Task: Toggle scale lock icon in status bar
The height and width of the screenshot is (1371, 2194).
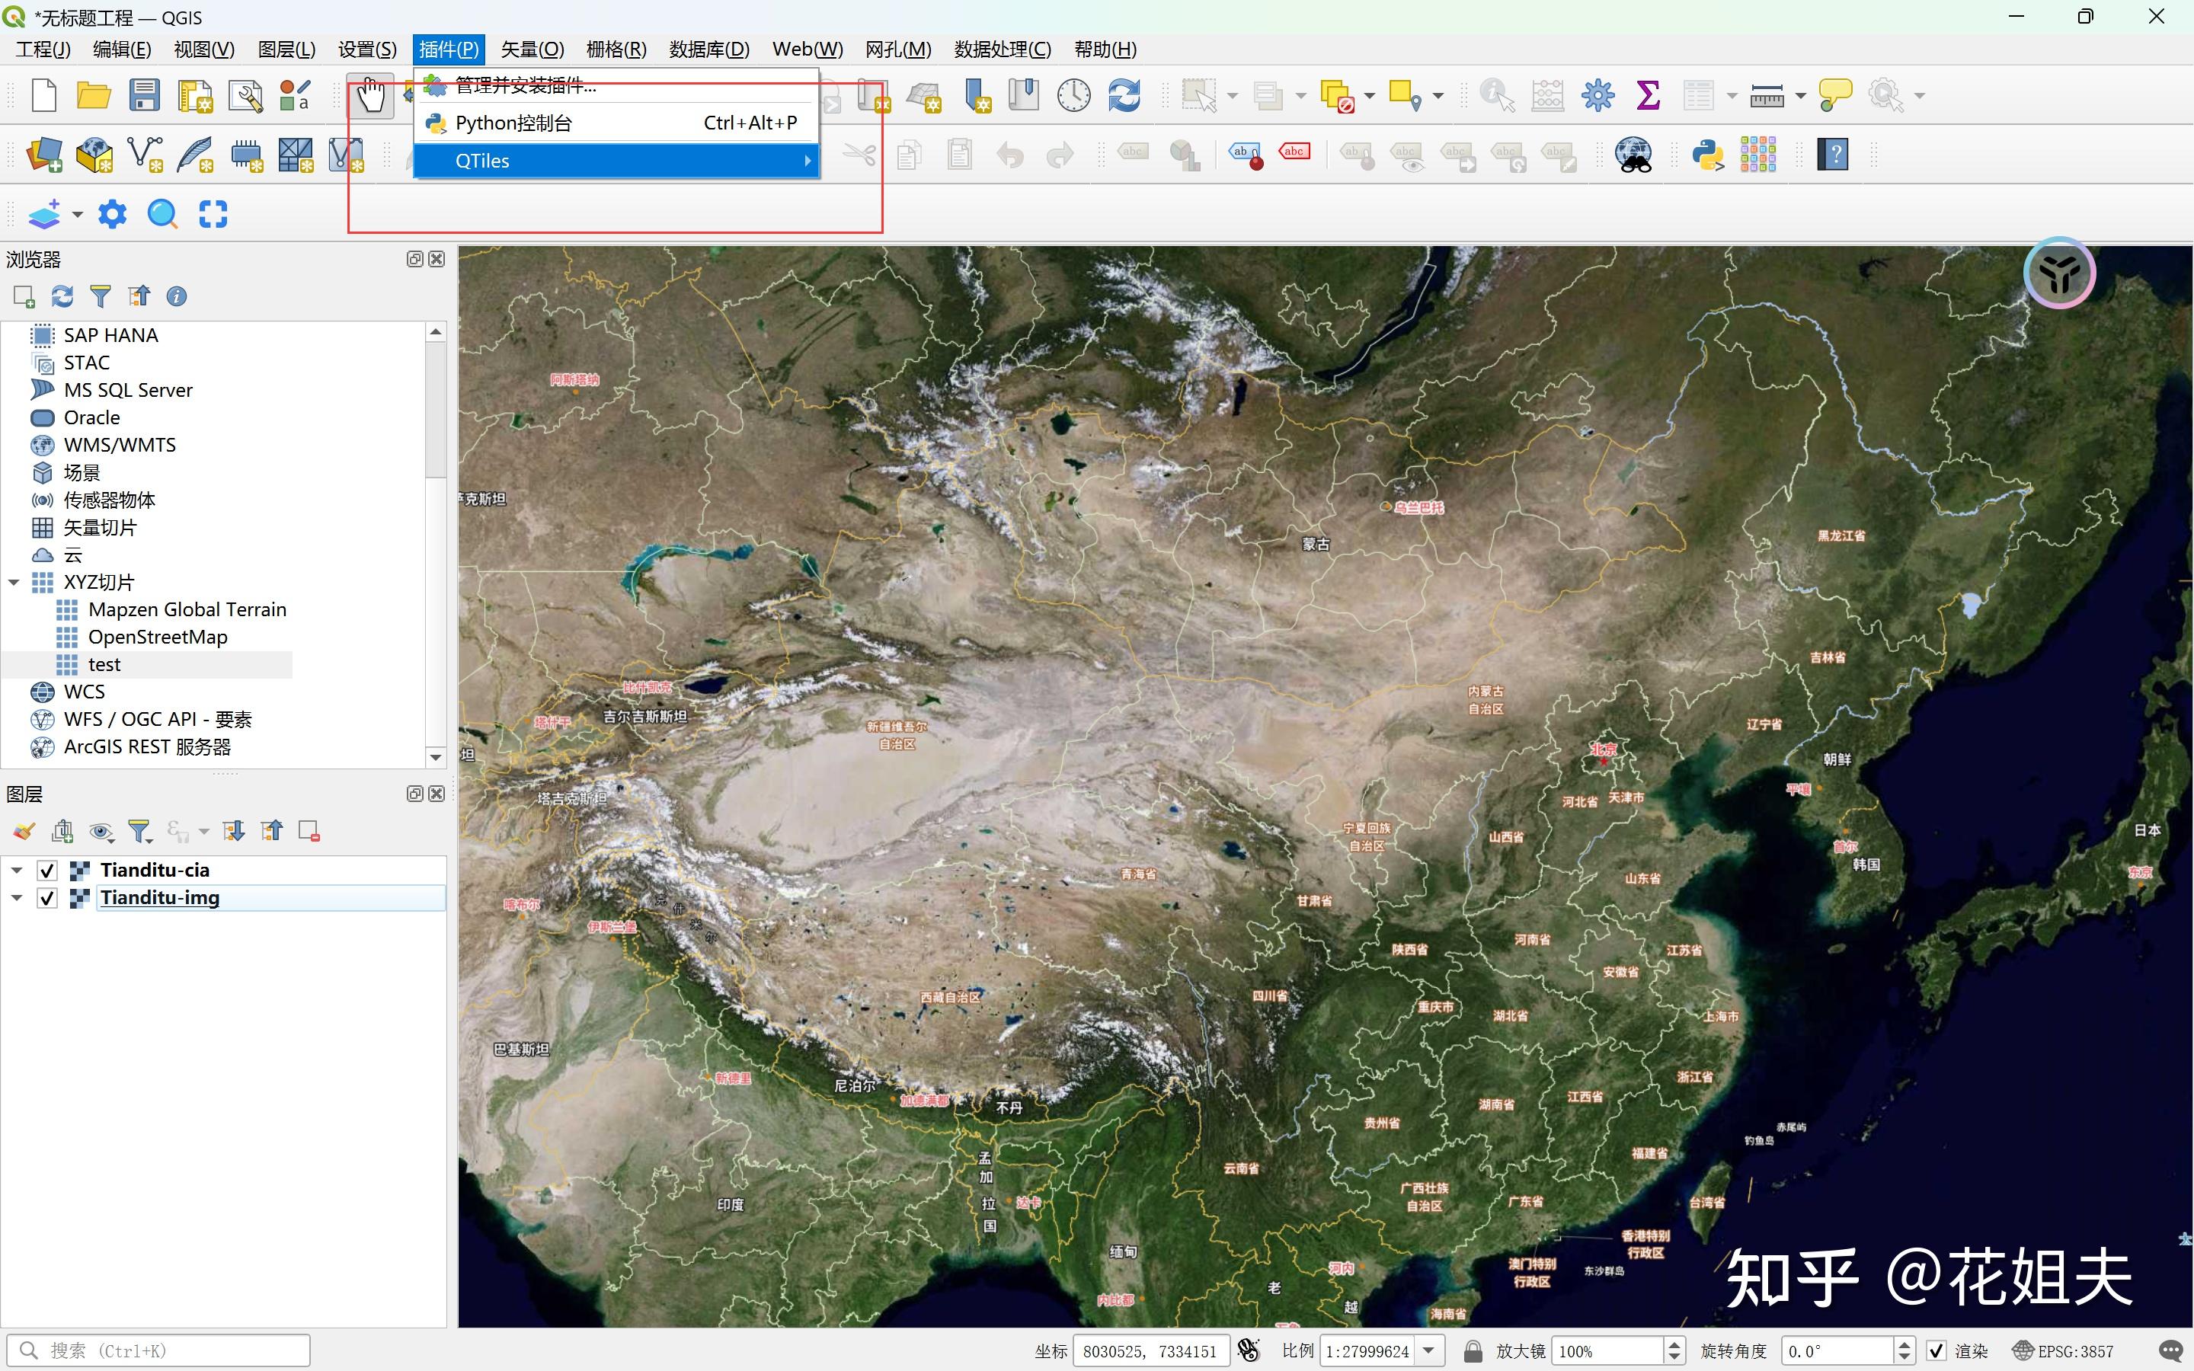Action: [x=1473, y=1351]
